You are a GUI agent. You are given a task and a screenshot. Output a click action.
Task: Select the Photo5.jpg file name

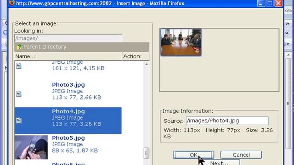pyautogui.click(x=68, y=138)
